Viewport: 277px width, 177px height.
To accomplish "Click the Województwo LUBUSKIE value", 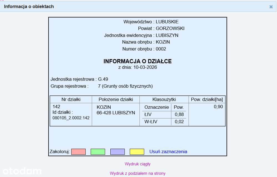I will tap(167, 22).
